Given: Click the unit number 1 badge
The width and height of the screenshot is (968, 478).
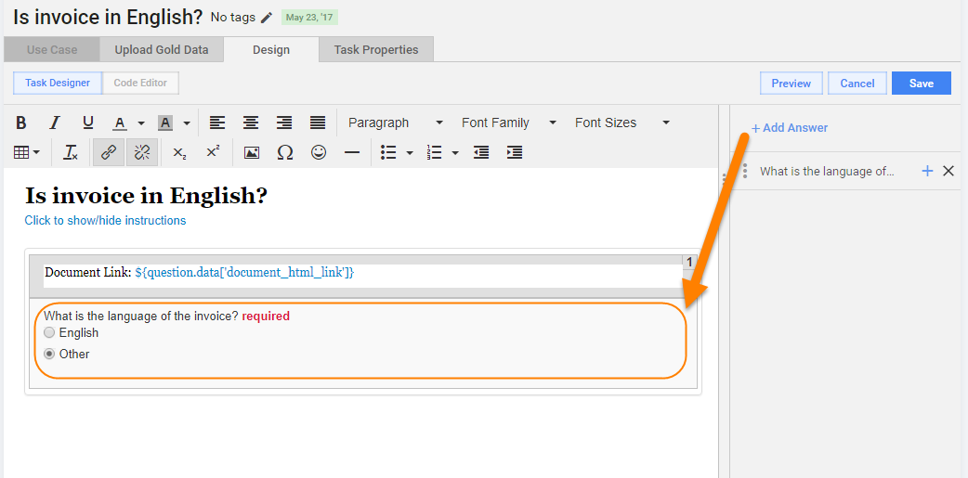Looking at the screenshot, I should [689, 262].
